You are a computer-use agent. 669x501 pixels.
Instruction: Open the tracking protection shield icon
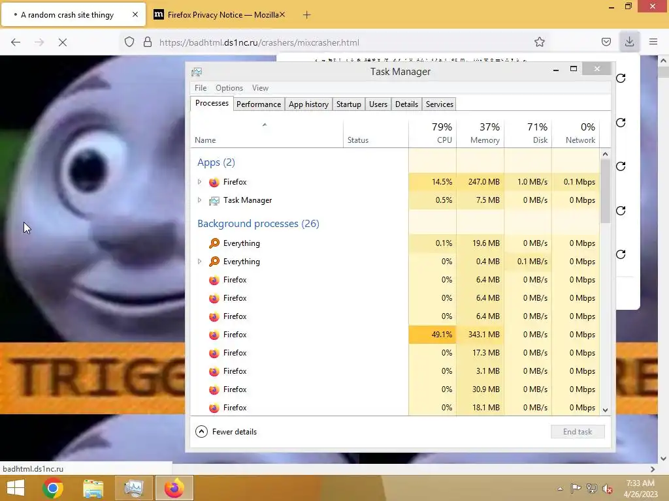129,42
